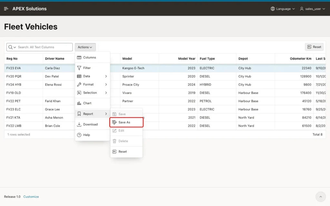Open the hamburger navigation menu icon
Image resolution: width=330 pixels, height=206 pixels.
coord(6,9)
